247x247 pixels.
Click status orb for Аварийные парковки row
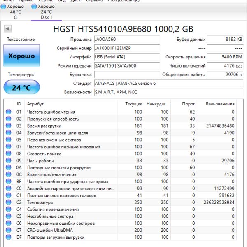[9, 188]
